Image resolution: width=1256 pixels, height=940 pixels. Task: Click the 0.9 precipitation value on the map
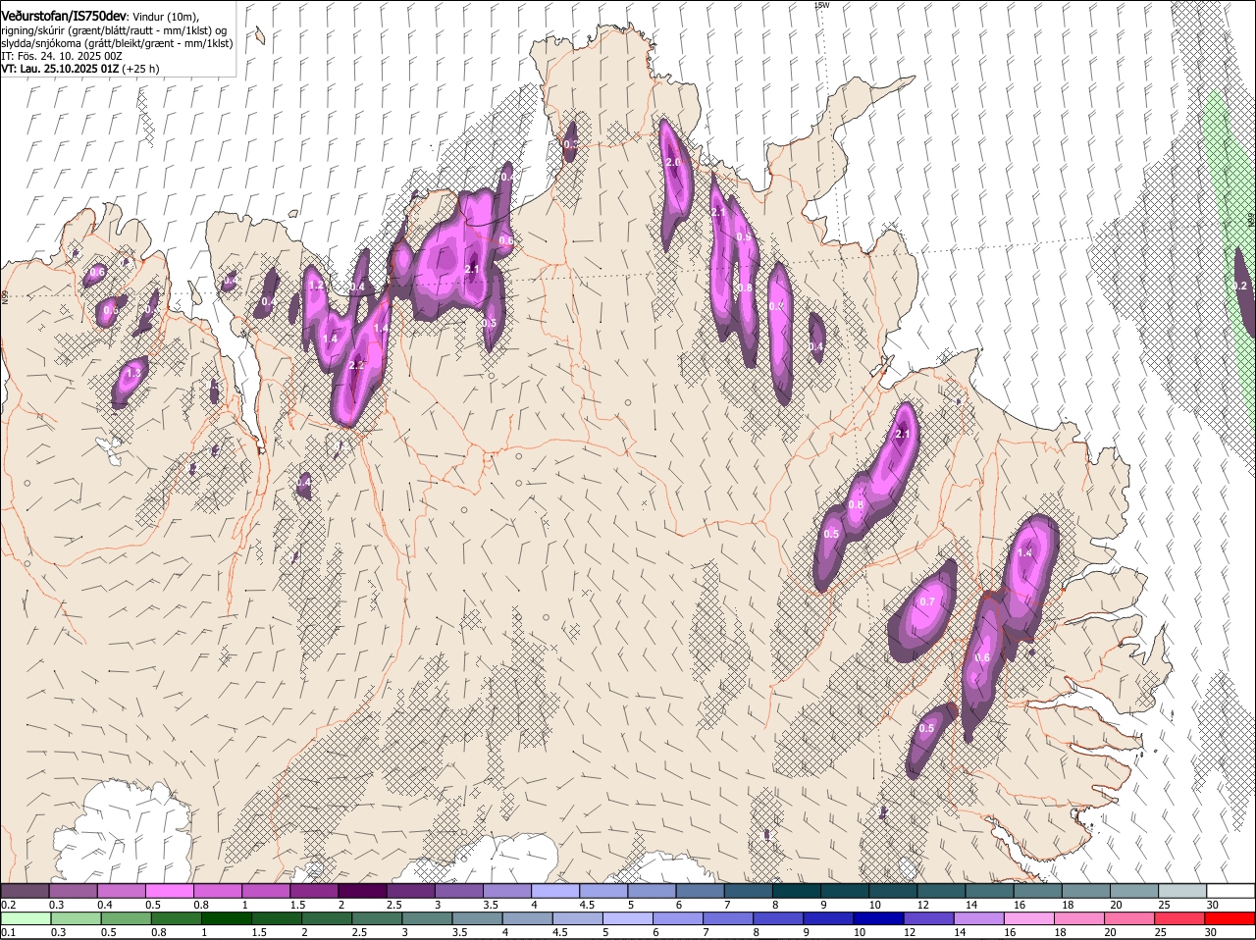coord(744,237)
